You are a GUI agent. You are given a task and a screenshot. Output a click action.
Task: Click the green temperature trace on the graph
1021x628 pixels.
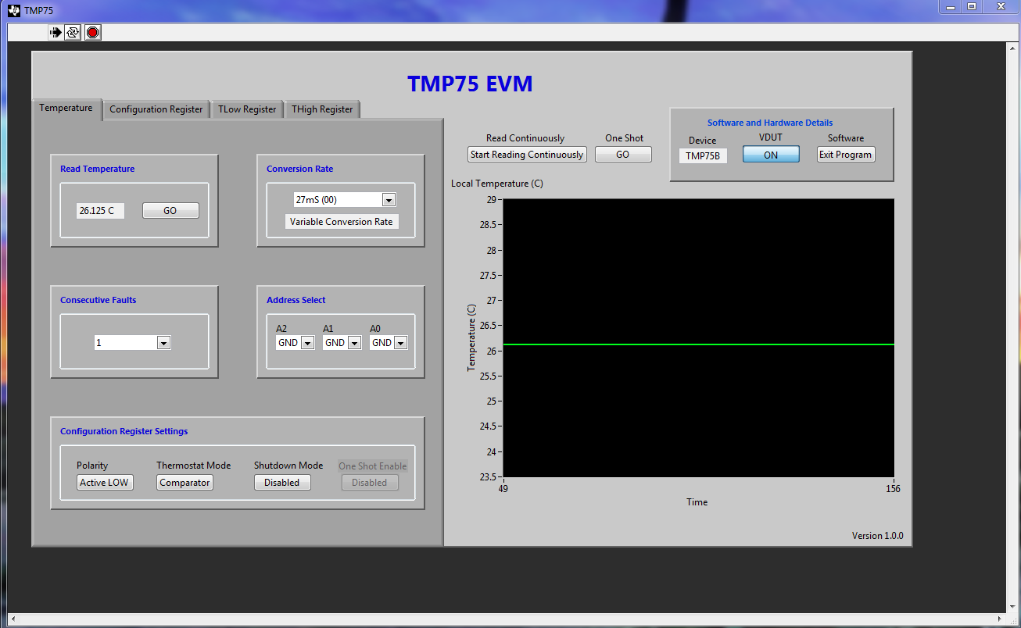point(698,344)
